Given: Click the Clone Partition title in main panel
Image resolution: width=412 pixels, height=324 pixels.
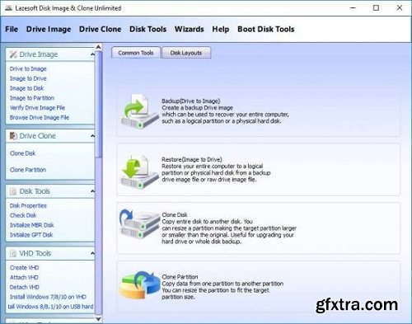Looking at the screenshot, I should [x=180, y=277].
